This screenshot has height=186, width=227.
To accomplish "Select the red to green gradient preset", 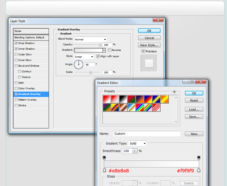I will 132,99.
